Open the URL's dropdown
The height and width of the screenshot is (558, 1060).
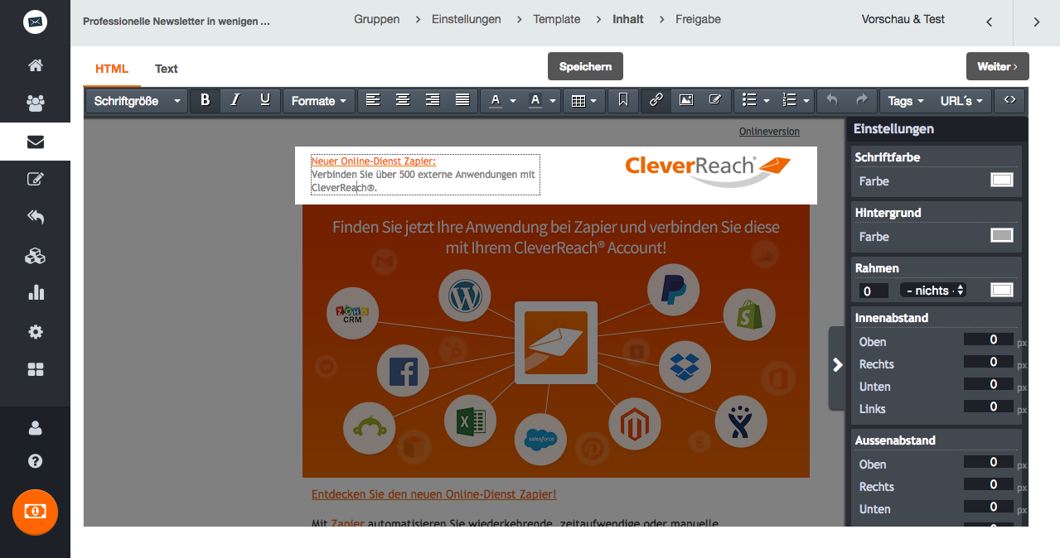(x=961, y=101)
